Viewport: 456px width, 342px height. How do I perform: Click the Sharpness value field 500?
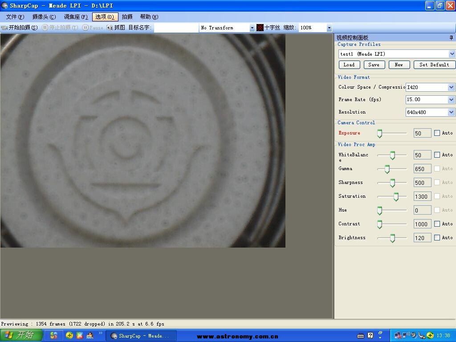point(422,183)
